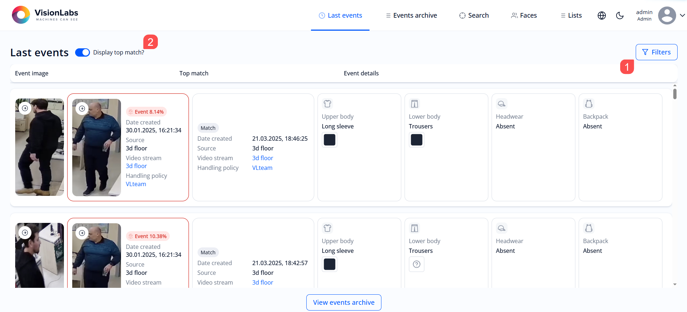This screenshot has height=312, width=687.
Task: Open VLteam policy link in 18:46:25 match details
Action: tap(262, 168)
